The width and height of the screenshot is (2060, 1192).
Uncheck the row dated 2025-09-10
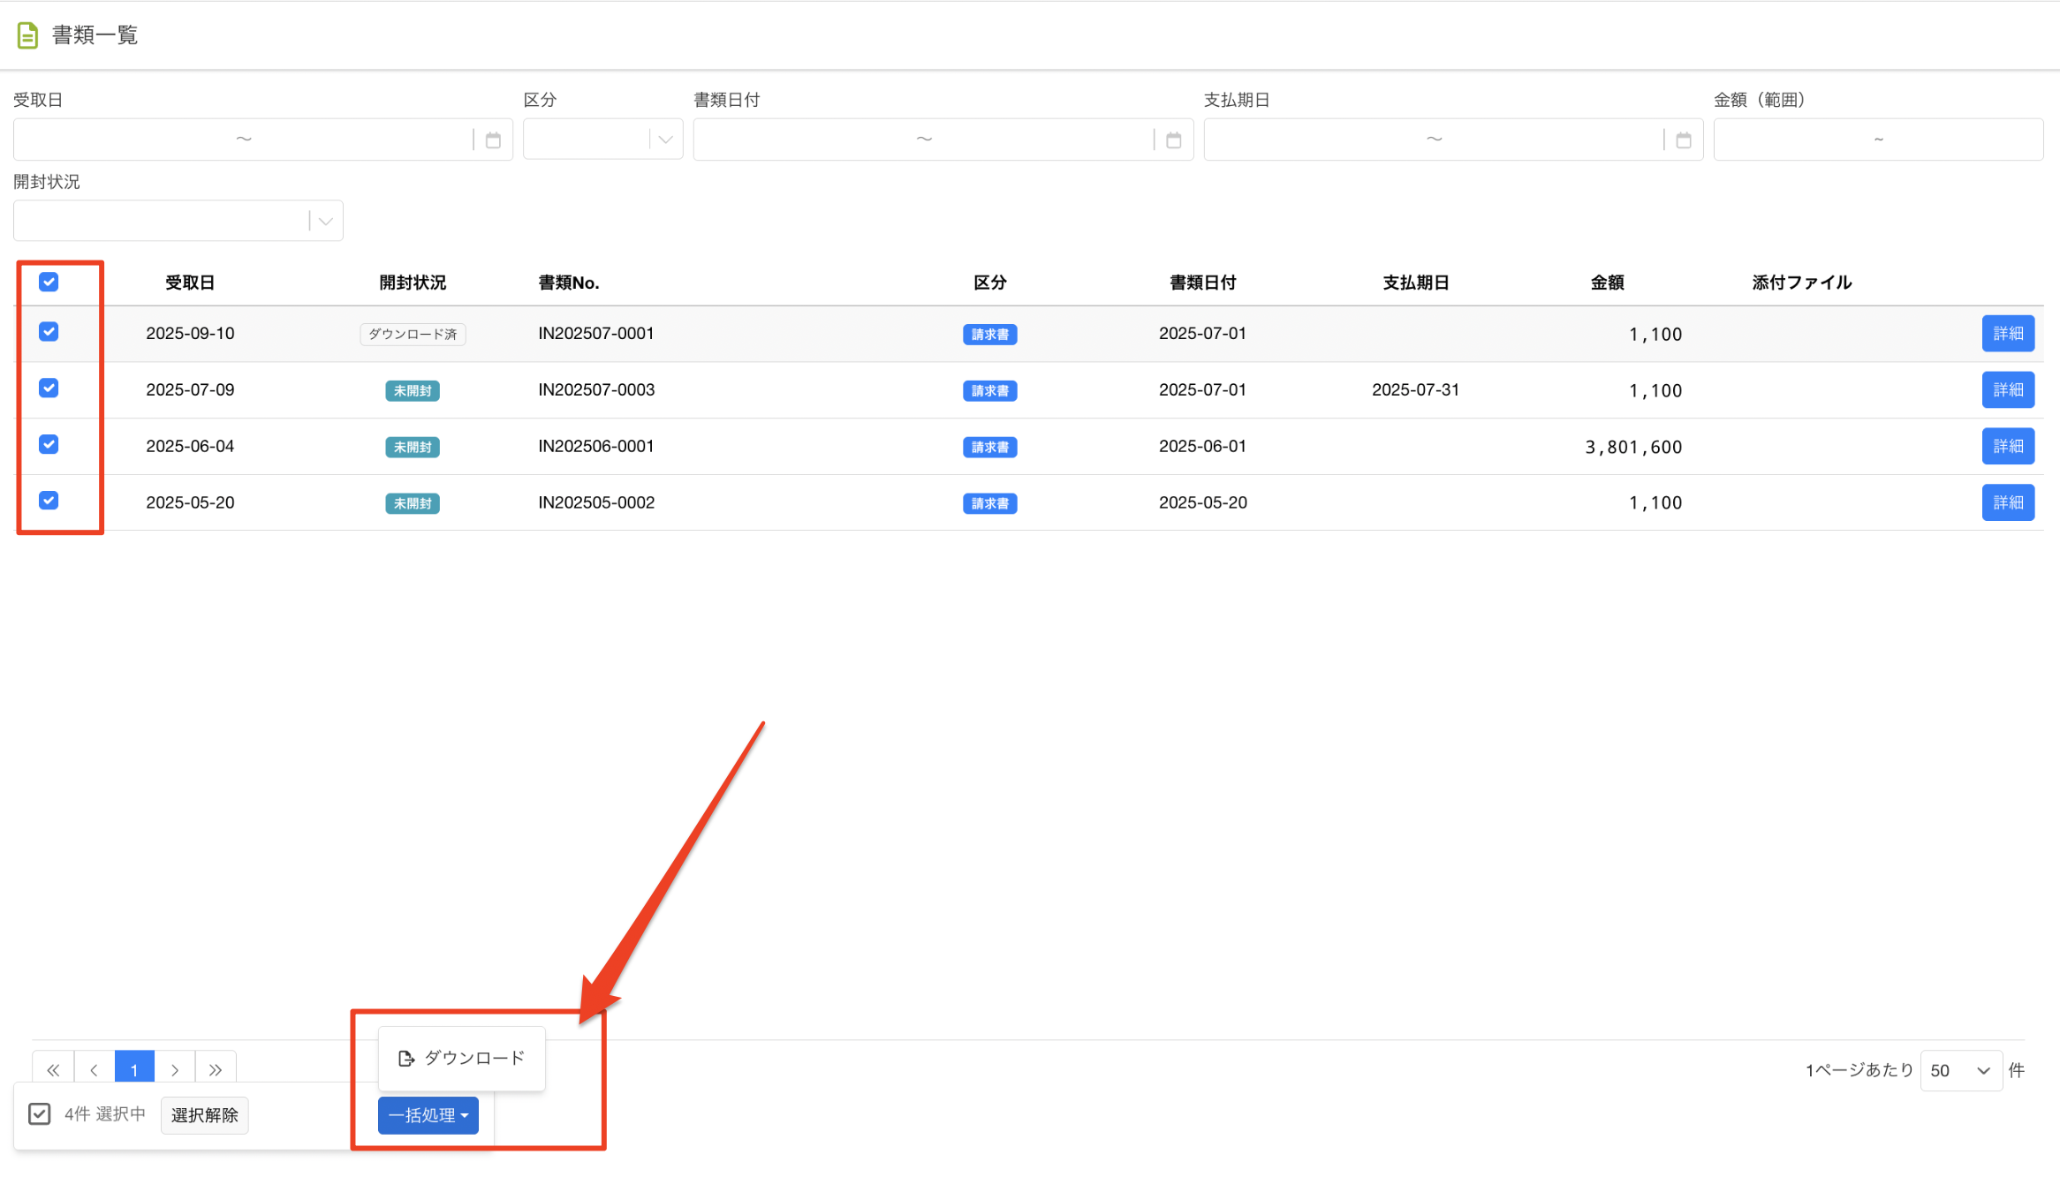[49, 331]
